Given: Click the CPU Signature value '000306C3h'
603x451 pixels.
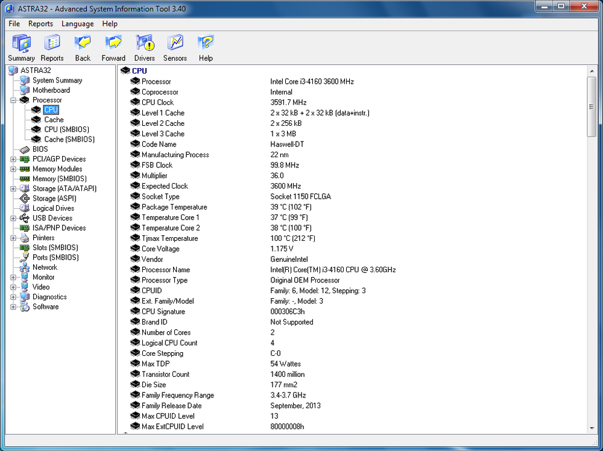Looking at the screenshot, I should (x=287, y=311).
